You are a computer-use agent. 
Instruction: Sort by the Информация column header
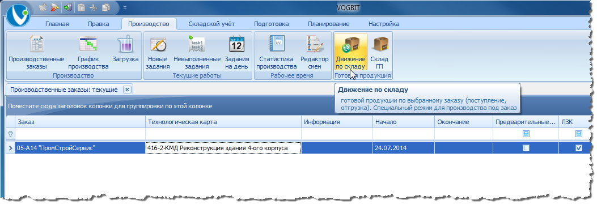tap(337, 122)
